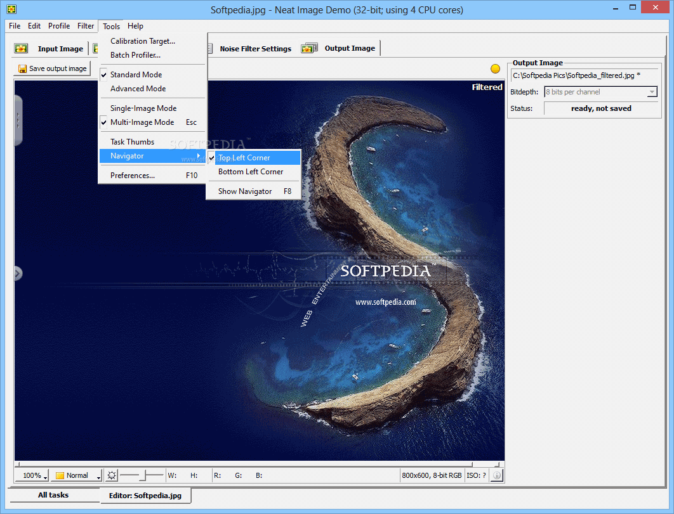
Task: Switch to Advanced Mode
Action: point(152,89)
